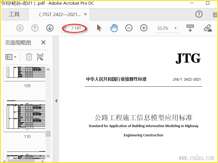This screenshot has height=163, width=218.
Task: Click the JTG/T 2422-2021 standard number text
Action: (x=187, y=79)
